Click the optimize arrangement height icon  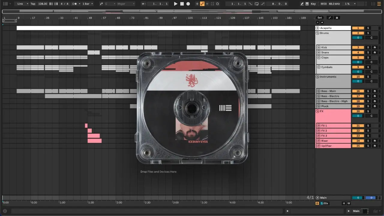click(x=330, y=18)
